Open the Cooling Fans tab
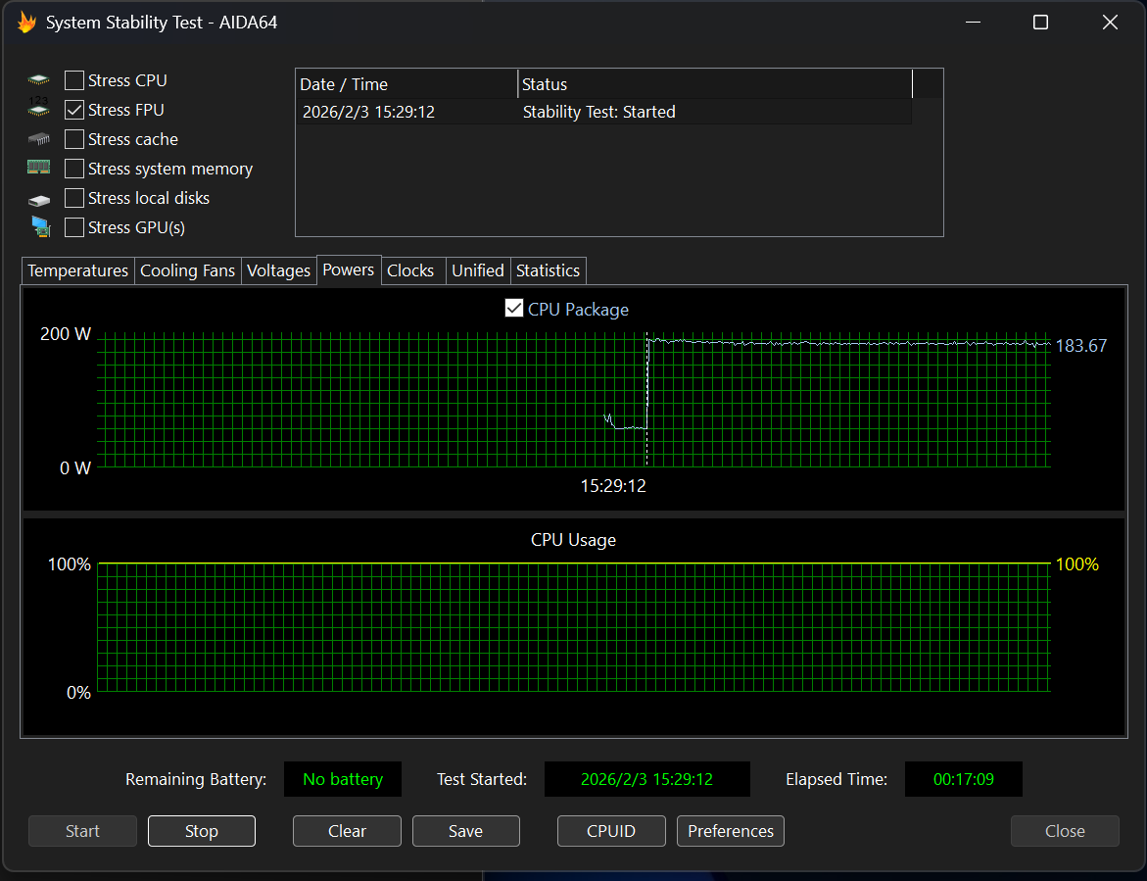 (x=187, y=270)
